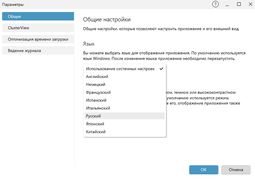Choose Немецкий from language list
This screenshot has width=255, height=179.
coord(95,84)
